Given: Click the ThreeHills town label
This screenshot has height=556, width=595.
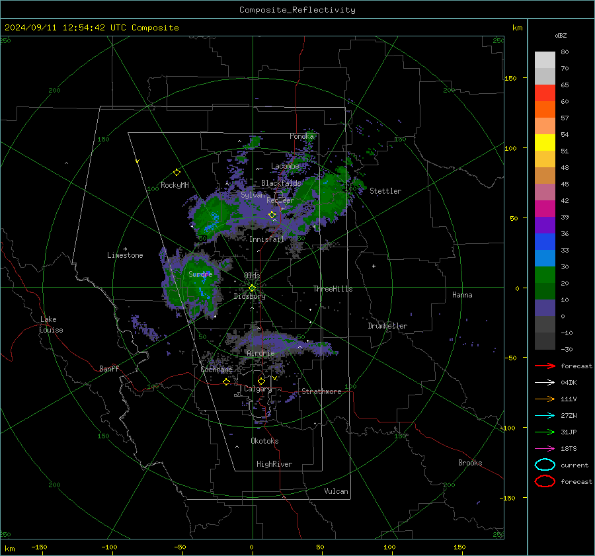Looking at the screenshot, I should pyautogui.click(x=333, y=289).
